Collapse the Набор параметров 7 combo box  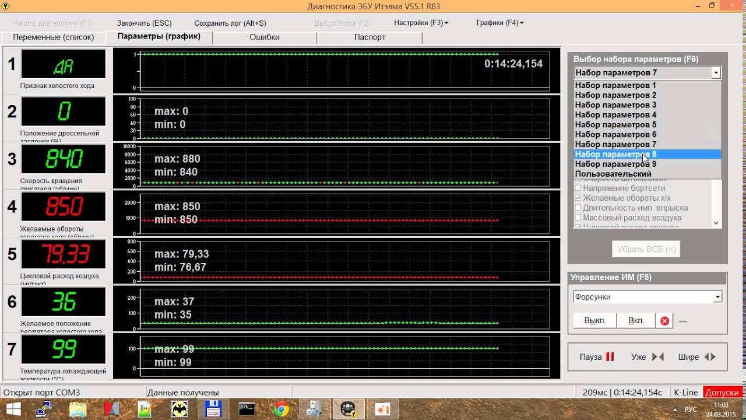coord(716,73)
